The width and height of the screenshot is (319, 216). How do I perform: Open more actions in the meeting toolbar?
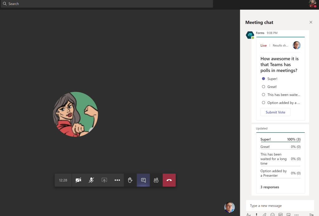(x=117, y=180)
